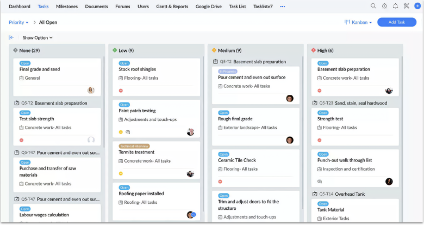Open the Task List tab
This screenshot has height=225, width=424.
(x=238, y=7)
